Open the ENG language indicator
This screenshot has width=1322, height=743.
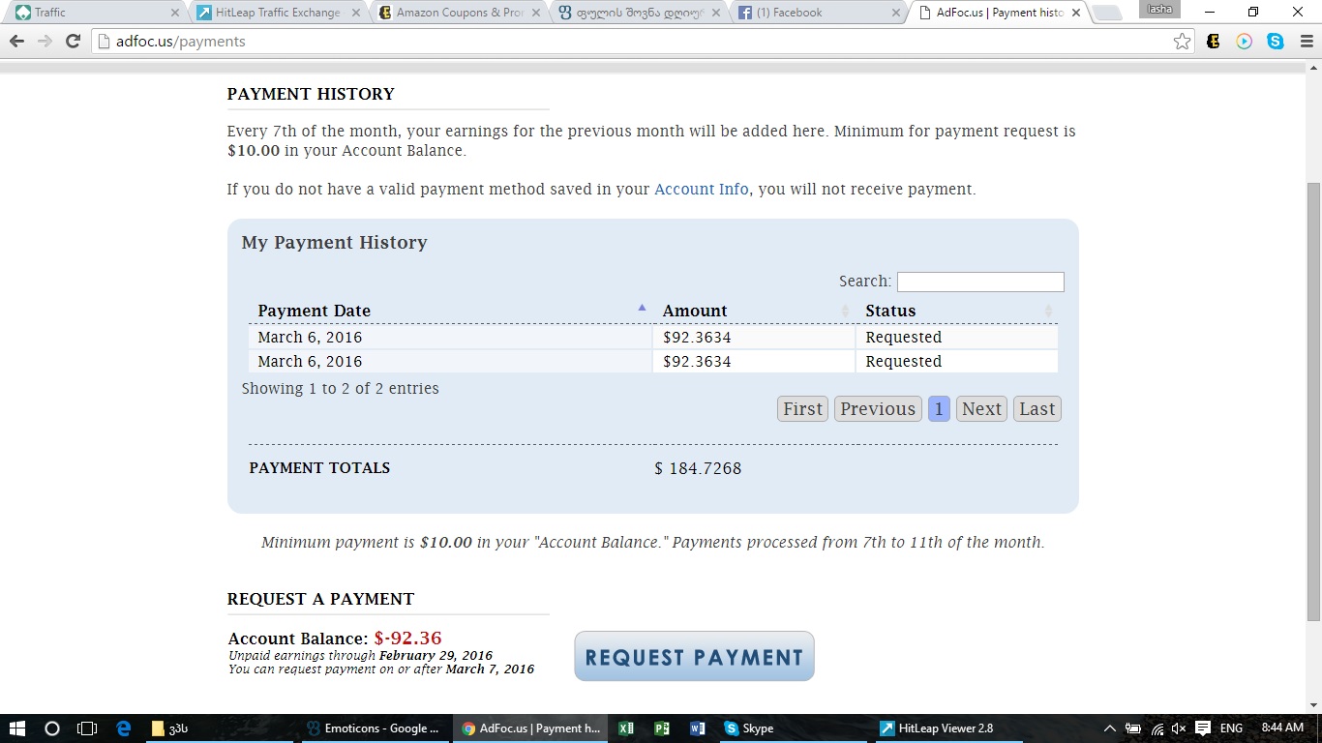click(1231, 728)
